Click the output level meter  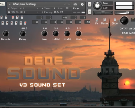coord(124,6)
